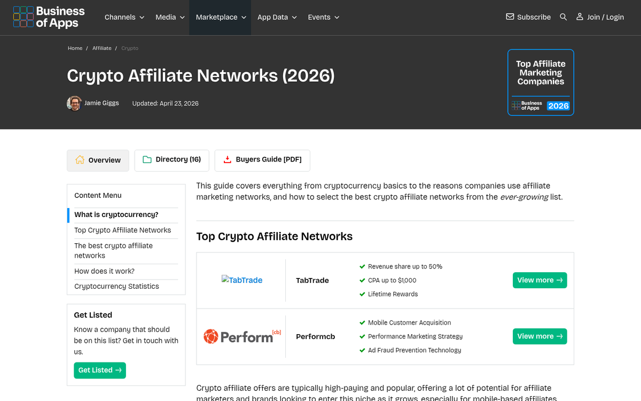Viewport: 641px width, 401px height.
Task: Download the Buyers Guide PDF
Action: (x=262, y=160)
